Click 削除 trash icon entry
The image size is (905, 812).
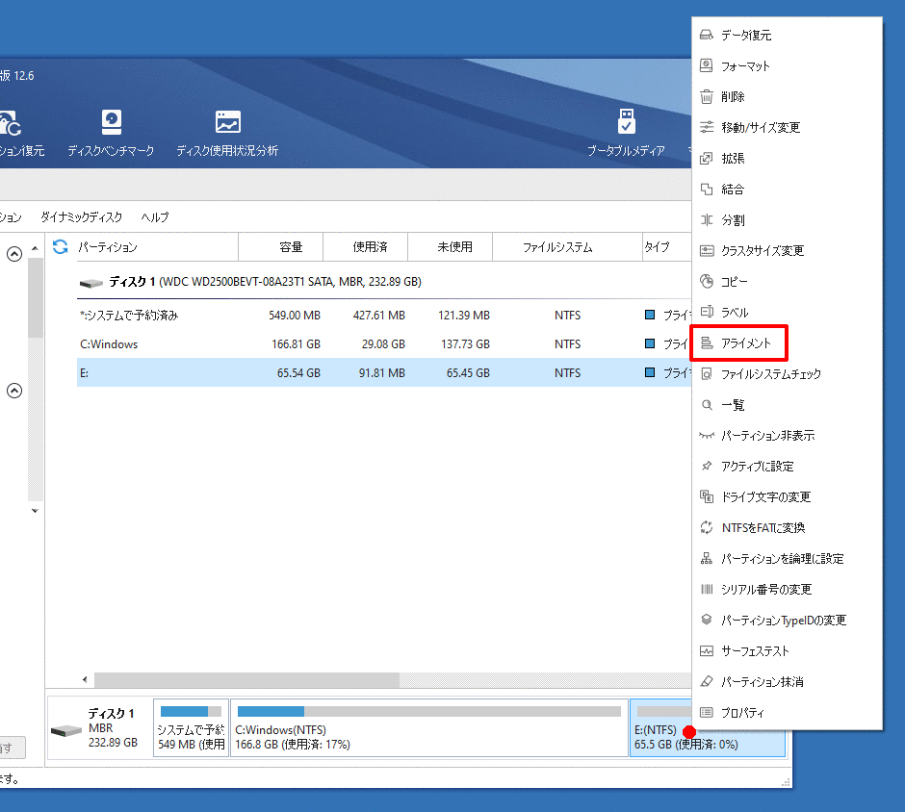732,97
